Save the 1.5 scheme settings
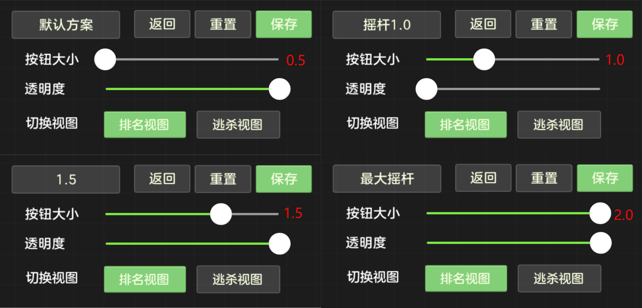This screenshot has height=308, width=642. tap(283, 179)
